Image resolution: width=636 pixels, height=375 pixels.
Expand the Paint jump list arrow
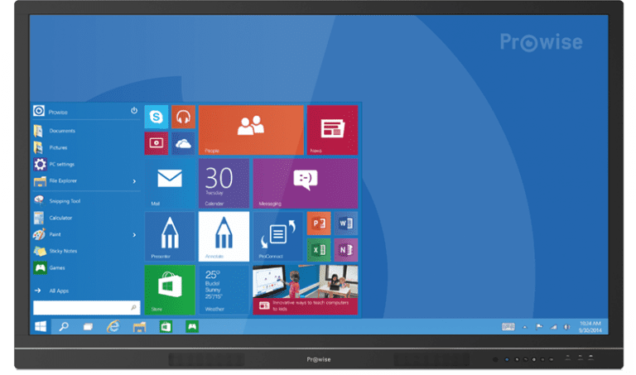[134, 235]
